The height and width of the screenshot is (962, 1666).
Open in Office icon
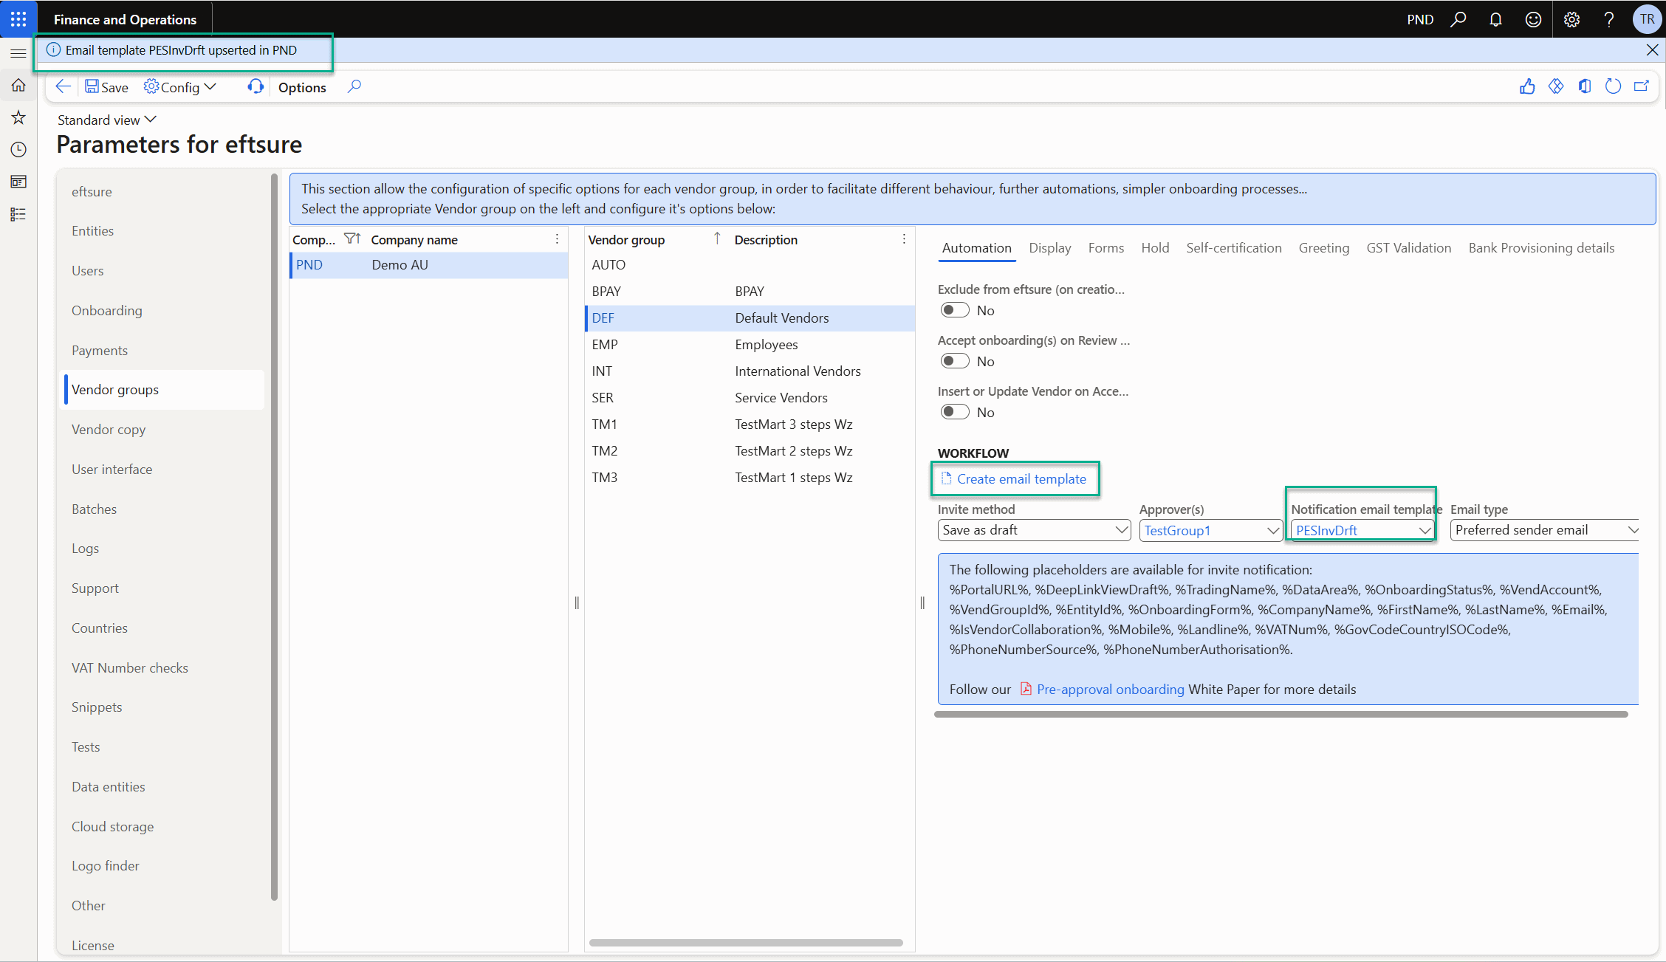click(x=1585, y=87)
